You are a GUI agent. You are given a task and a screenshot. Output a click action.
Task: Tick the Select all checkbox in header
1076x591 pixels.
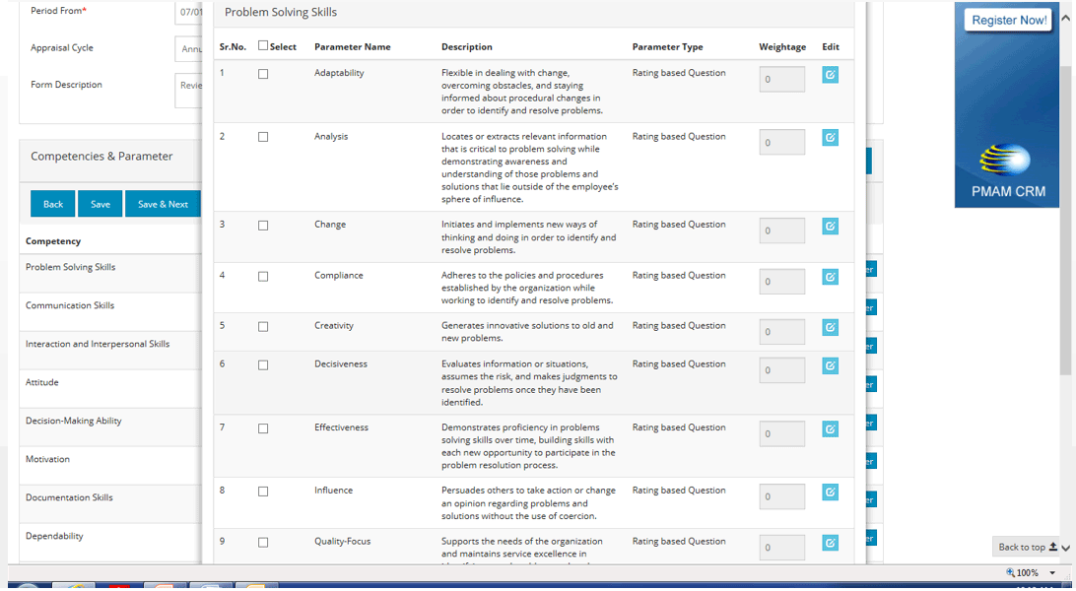[x=263, y=46]
